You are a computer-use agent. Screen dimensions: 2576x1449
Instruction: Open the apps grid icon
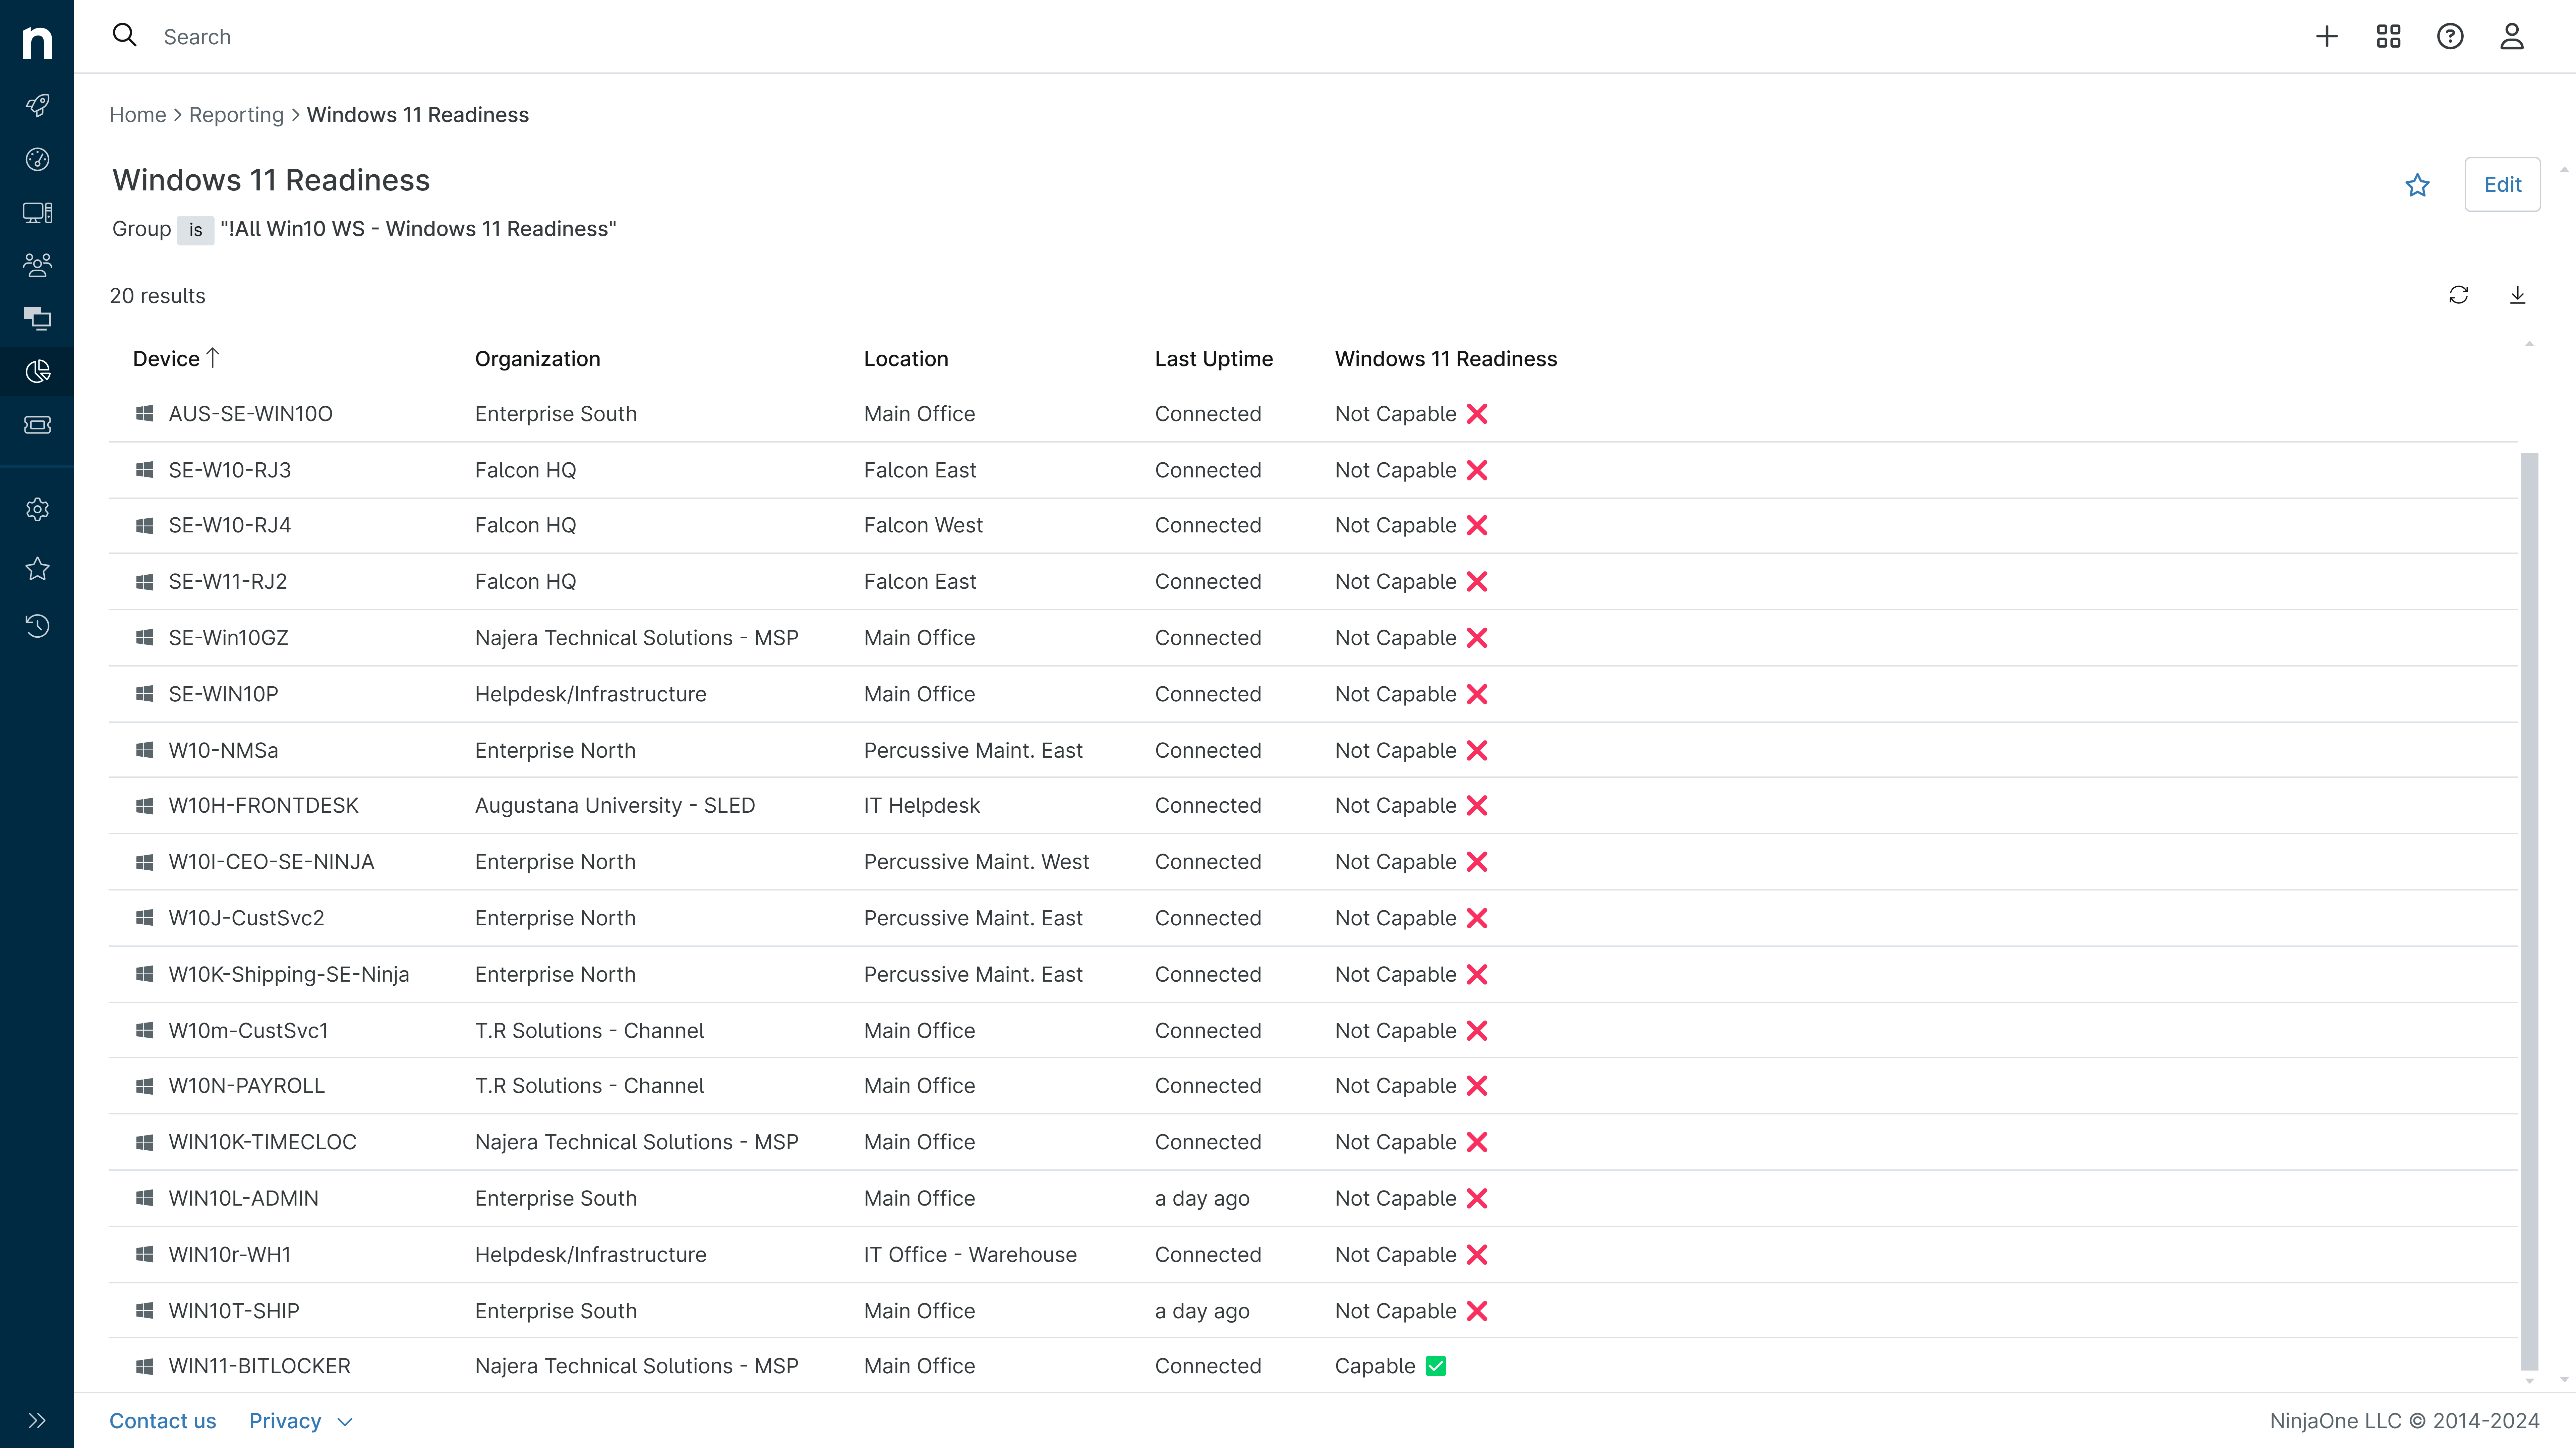point(2389,37)
